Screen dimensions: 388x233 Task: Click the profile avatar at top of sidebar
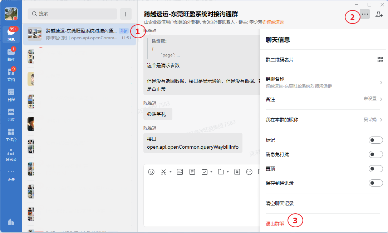11,14
